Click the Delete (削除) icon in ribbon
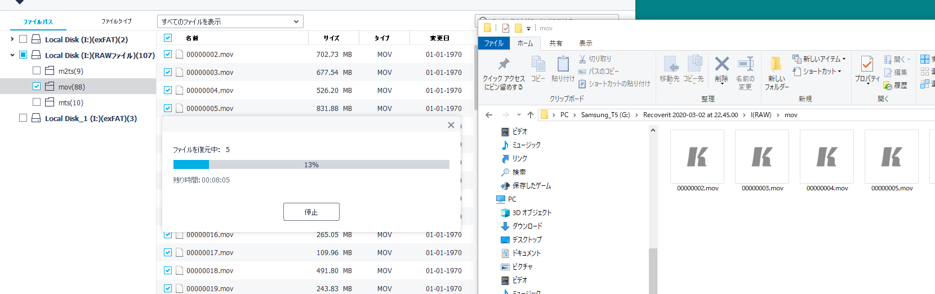 coord(722,64)
